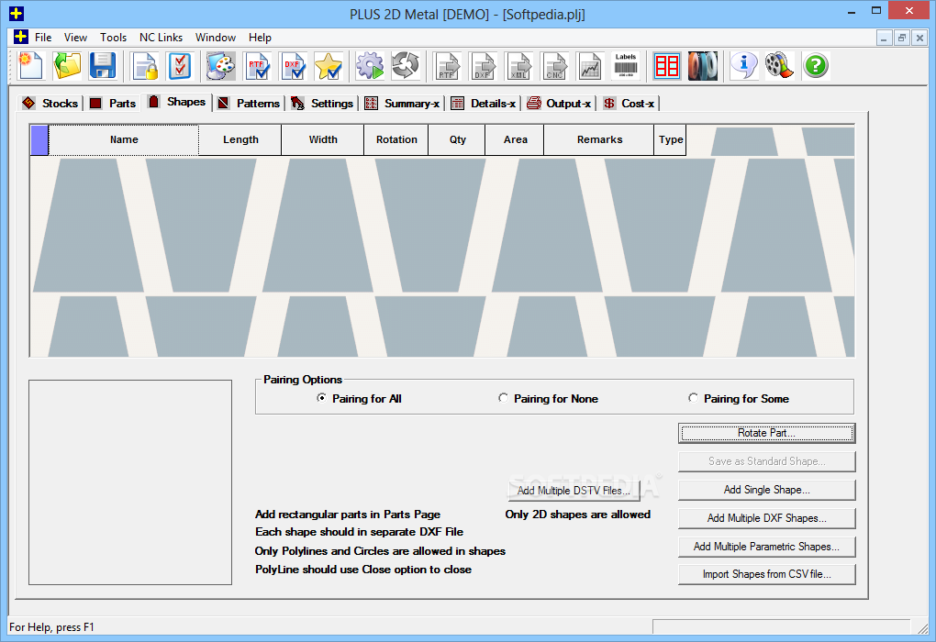936x642 pixels.
Task: Click Add Single Shape button
Action: point(766,490)
